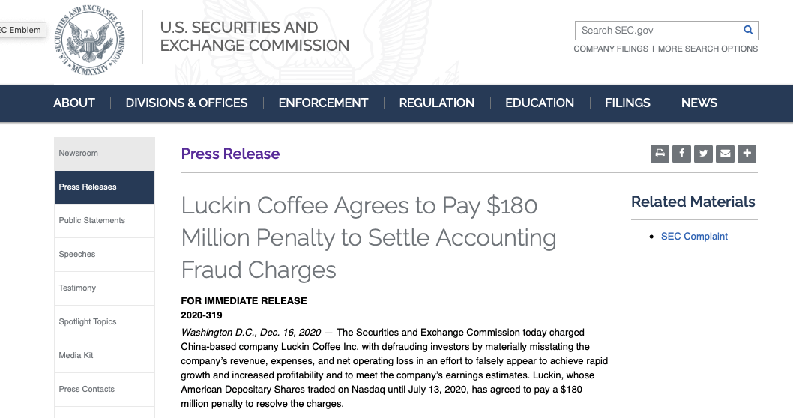Email this press release via envelope icon
793x418 pixels.
tap(725, 154)
